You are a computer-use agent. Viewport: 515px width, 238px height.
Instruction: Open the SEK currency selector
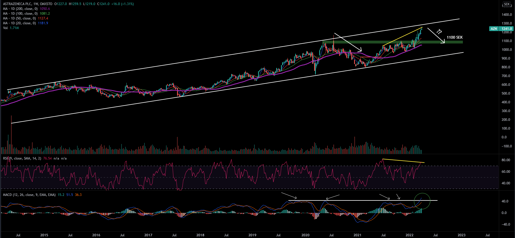click(x=507, y=4)
